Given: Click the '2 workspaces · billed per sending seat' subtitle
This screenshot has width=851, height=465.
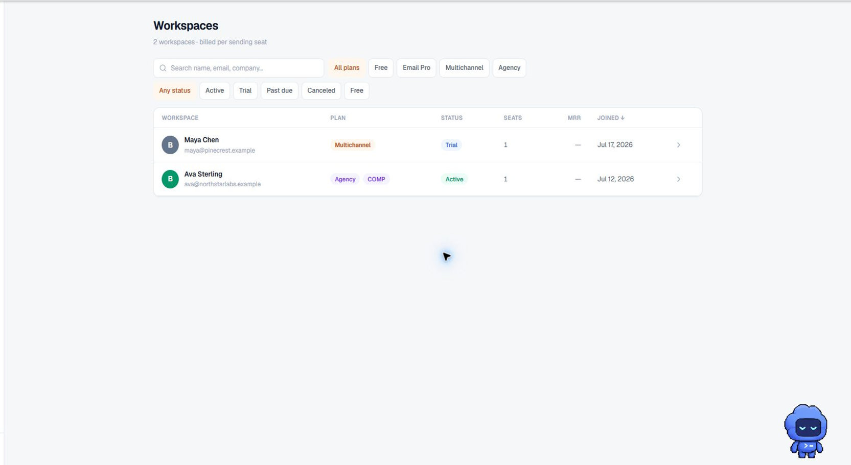Looking at the screenshot, I should [210, 42].
